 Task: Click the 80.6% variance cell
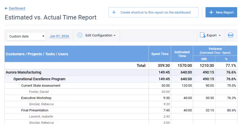(x=232, y=110)
